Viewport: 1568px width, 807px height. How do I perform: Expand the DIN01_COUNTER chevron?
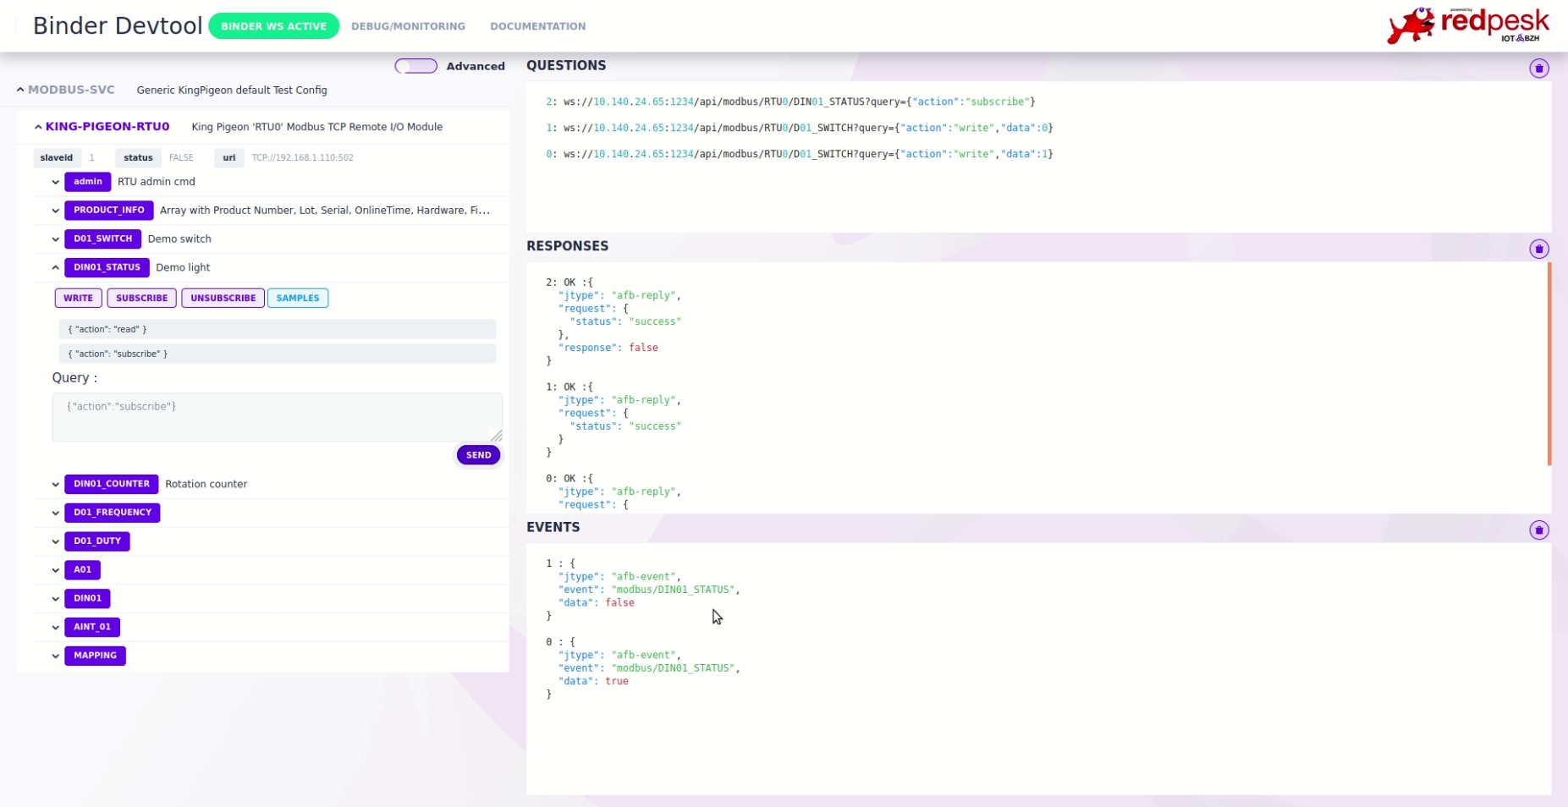click(x=56, y=485)
